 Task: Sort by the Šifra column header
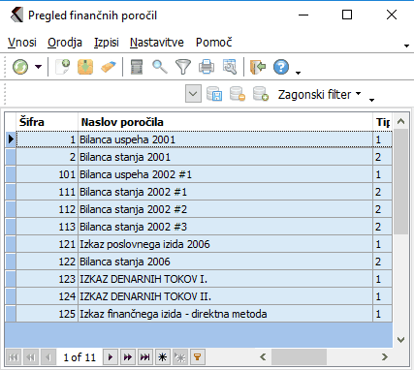coord(47,122)
